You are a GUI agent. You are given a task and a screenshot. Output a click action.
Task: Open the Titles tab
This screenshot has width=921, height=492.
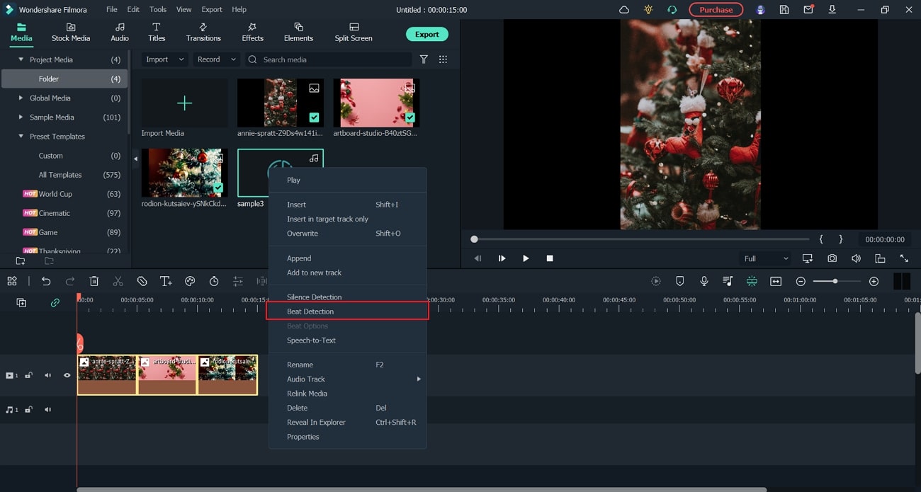pos(157,33)
